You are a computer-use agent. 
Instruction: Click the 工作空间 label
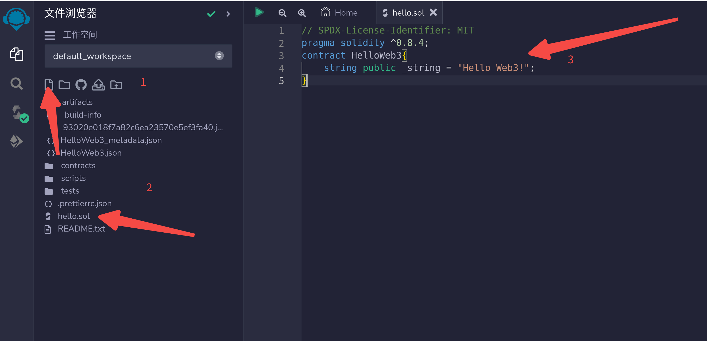coord(80,35)
